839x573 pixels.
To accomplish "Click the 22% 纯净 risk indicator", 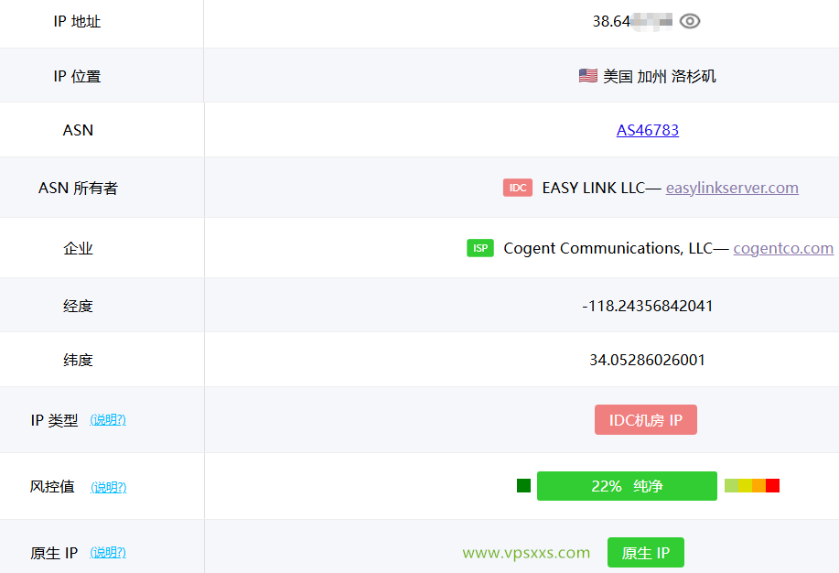I will click(627, 486).
